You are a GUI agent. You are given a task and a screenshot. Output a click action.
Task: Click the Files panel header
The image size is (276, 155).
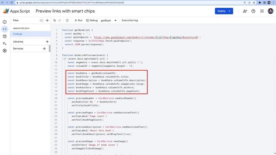pos(16,20)
